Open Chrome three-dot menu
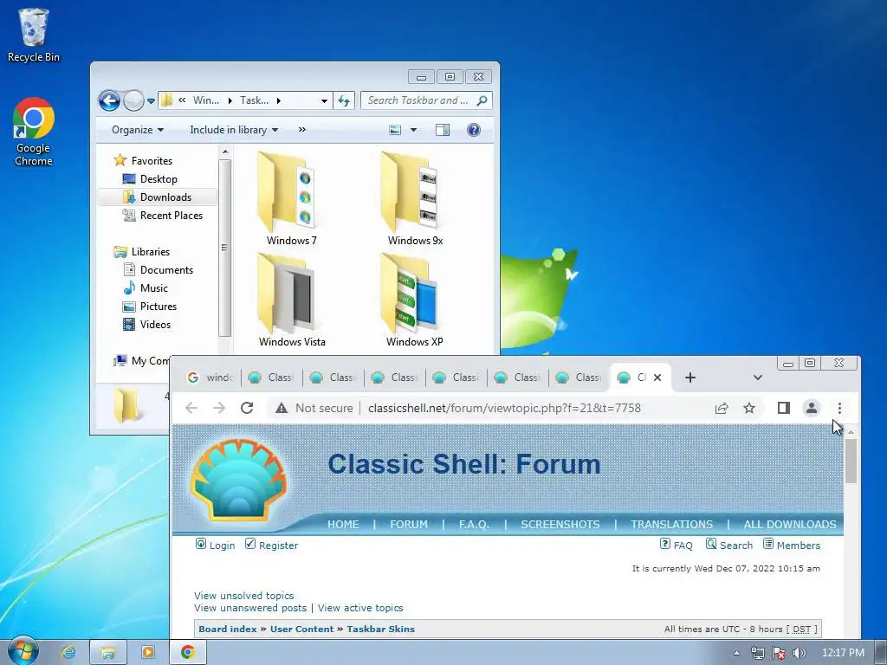Viewport: 887px width, 665px height. click(839, 408)
